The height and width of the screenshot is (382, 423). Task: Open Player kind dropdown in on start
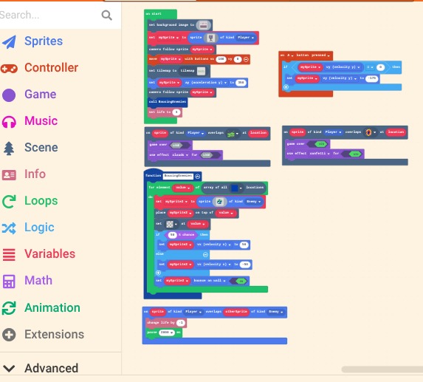pos(246,38)
